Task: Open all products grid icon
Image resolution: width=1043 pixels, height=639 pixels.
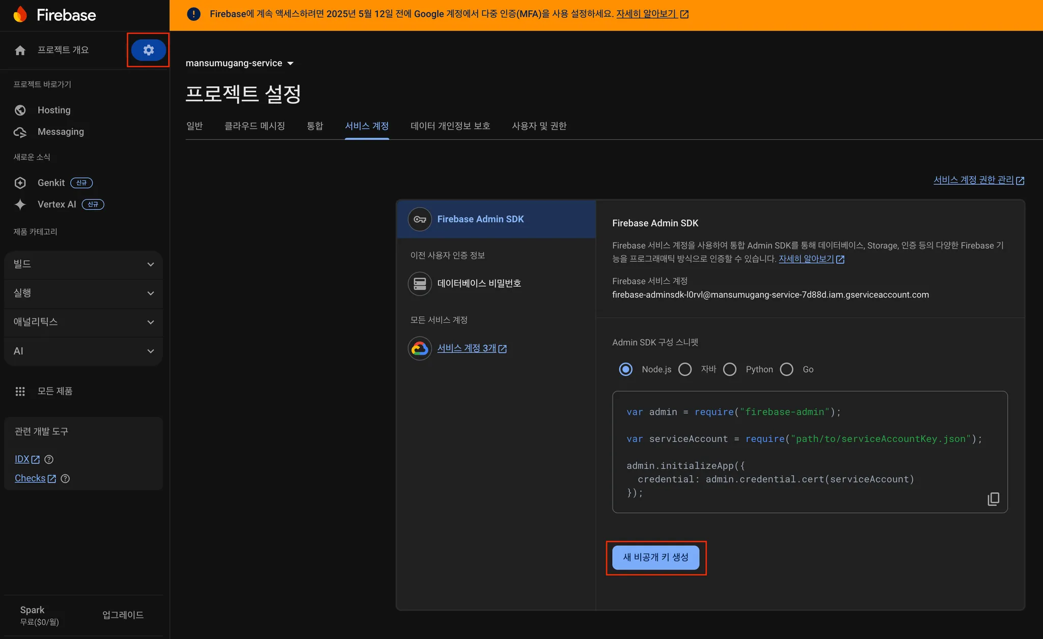Action: [x=20, y=391]
